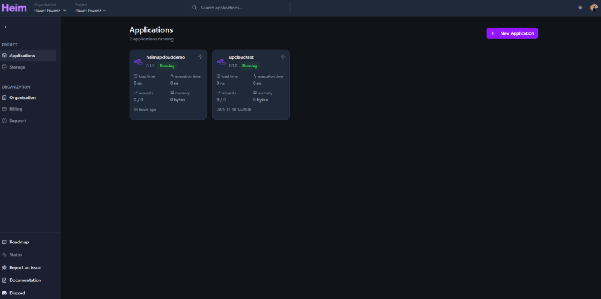
Task: Click the Running badge on heimupclouddemo
Action: [x=167, y=66]
